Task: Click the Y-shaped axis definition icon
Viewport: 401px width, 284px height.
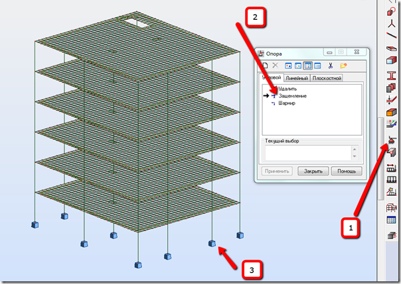Action: tap(391, 24)
